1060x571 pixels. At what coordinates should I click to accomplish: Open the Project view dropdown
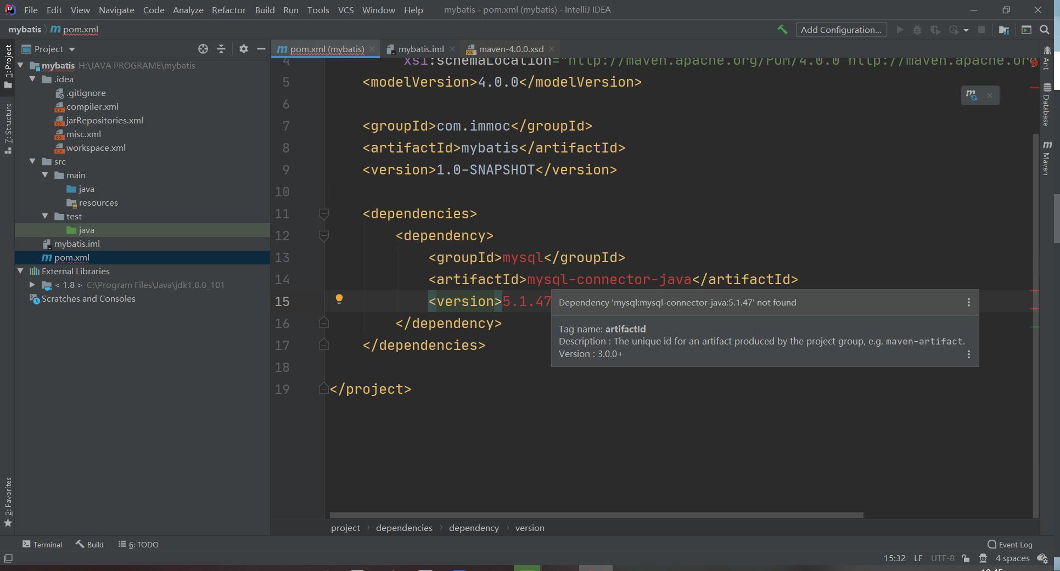[x=48, y=49]
